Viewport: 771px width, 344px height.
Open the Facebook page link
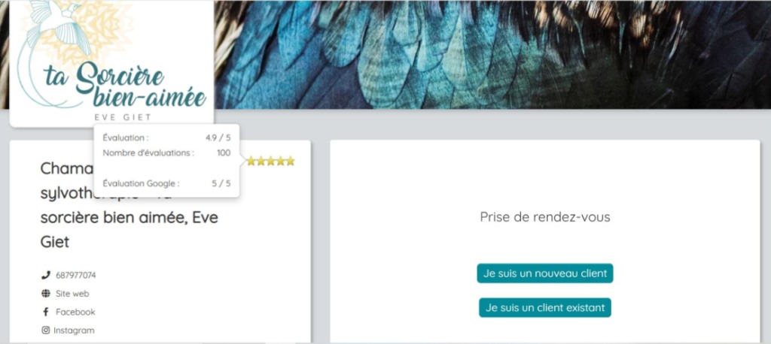tap(75, 312)
